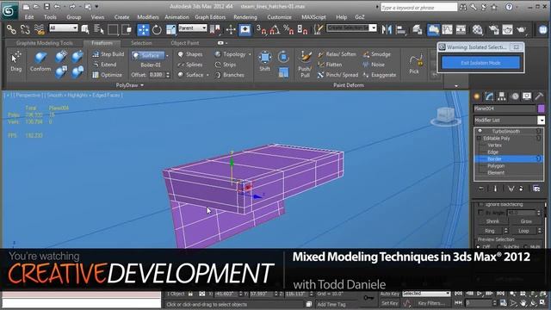Activate the Select and Move tool
The width and height of the screenshot is (551, 310).
tap(143, 30)
